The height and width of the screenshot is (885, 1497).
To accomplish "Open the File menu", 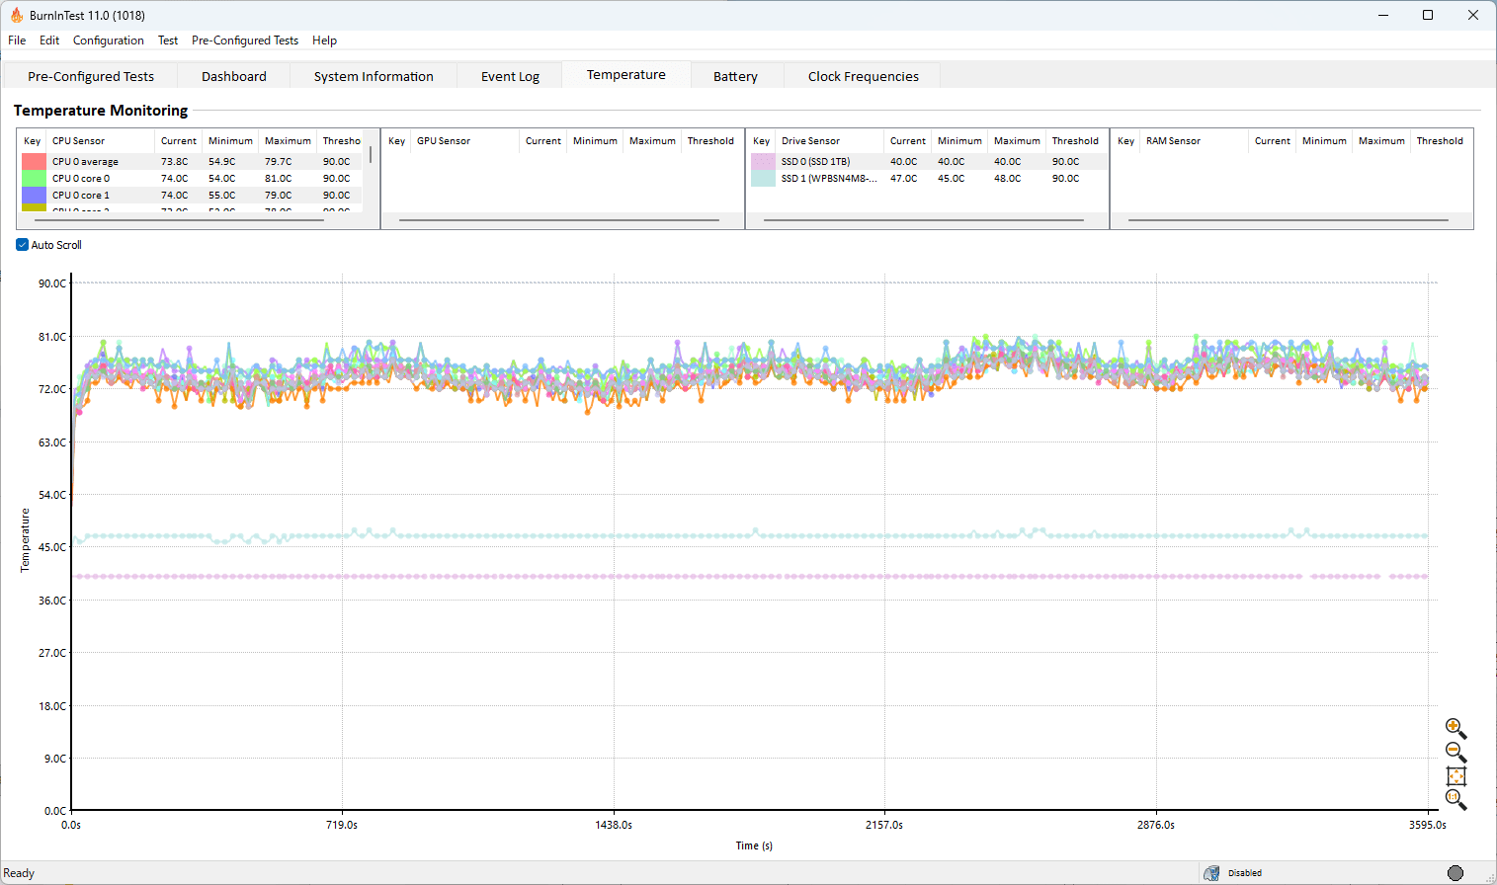I will click(17, 40).
